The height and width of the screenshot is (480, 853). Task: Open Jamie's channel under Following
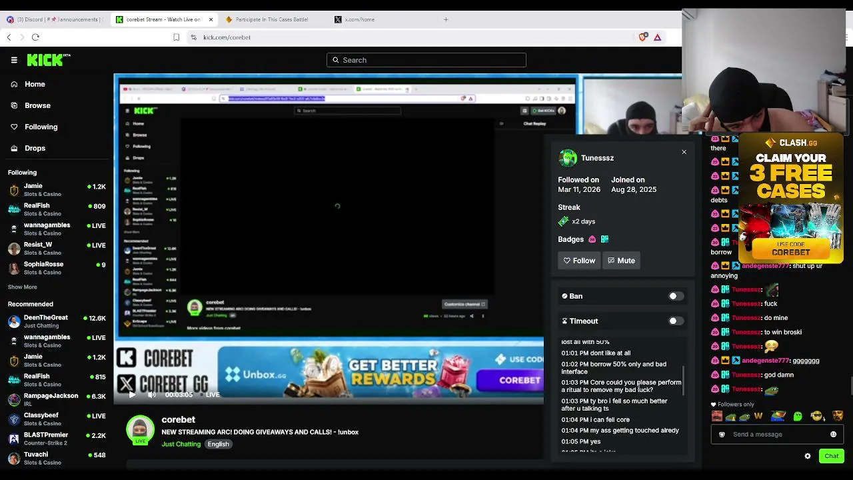coord(57,190)
